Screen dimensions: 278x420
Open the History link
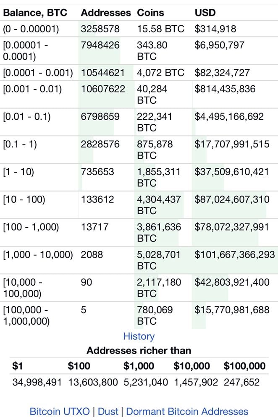(139, 336)
